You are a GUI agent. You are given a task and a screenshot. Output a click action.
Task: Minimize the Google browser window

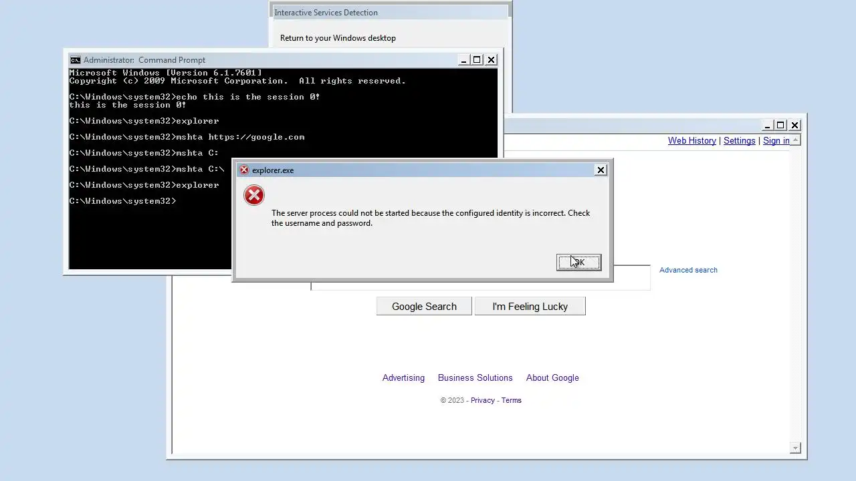pos(767,126)
